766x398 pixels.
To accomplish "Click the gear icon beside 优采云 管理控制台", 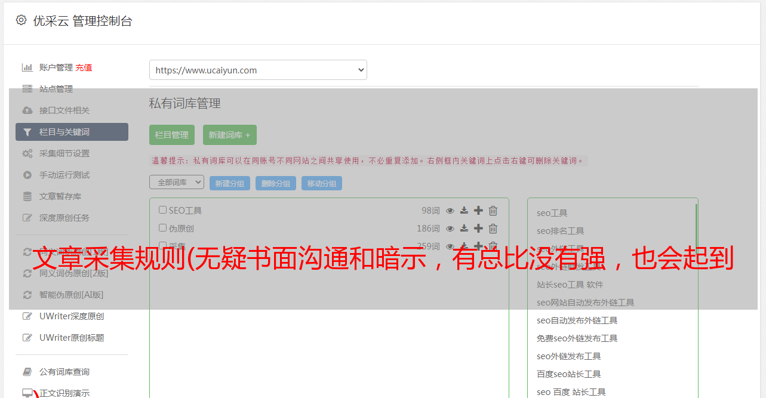I will (21, 20).
